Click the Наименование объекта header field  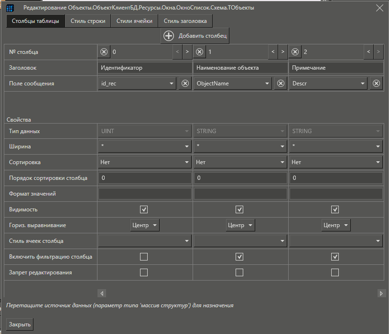(240, 68)
